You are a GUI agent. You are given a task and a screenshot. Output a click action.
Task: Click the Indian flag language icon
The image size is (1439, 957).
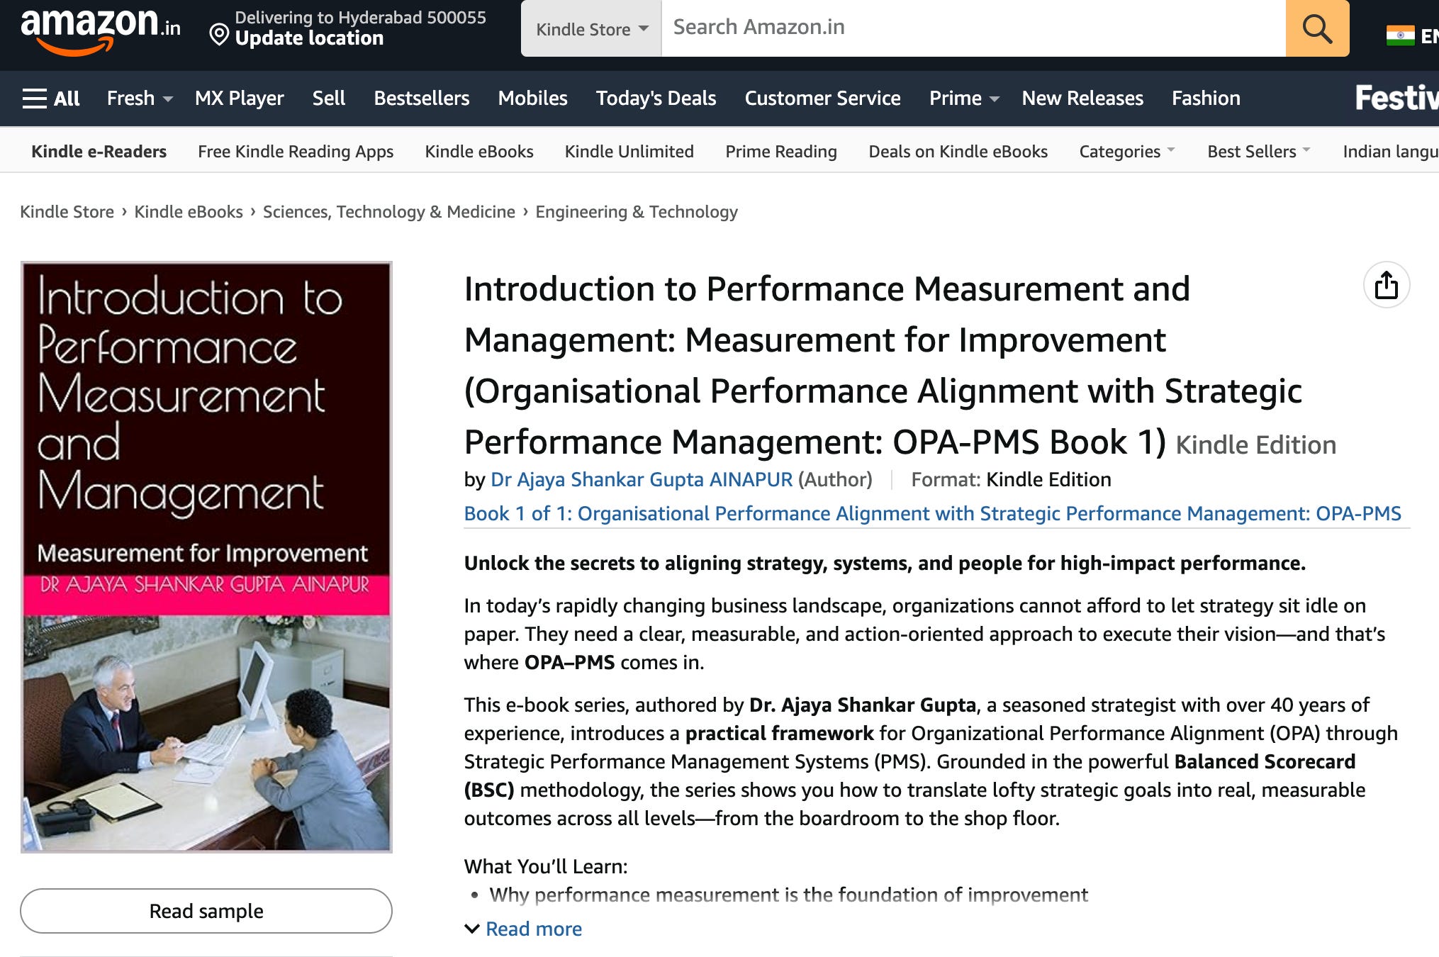1400,35
